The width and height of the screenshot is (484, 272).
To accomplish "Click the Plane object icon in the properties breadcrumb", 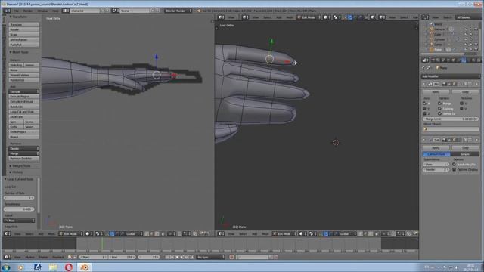I will click(x=438, y=68).
